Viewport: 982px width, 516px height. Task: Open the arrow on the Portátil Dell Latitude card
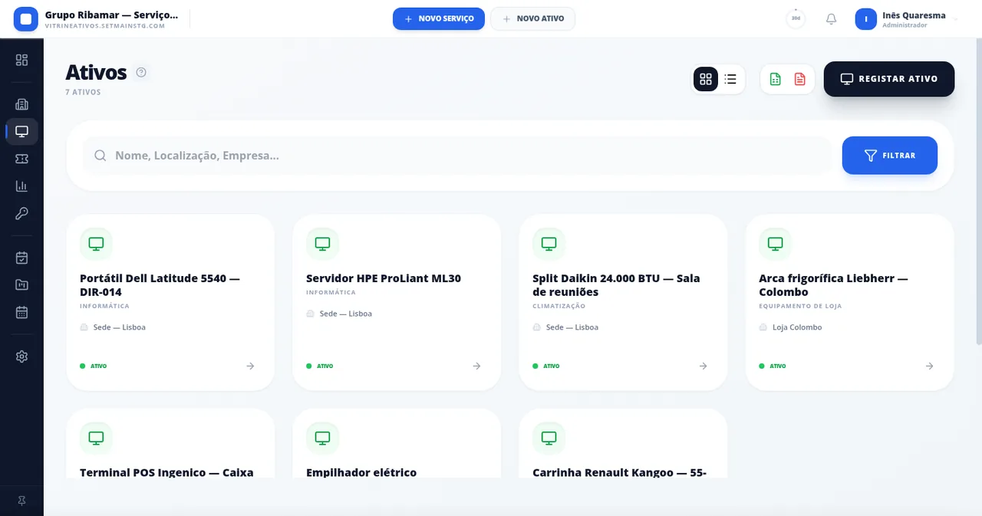click(250, 366)
